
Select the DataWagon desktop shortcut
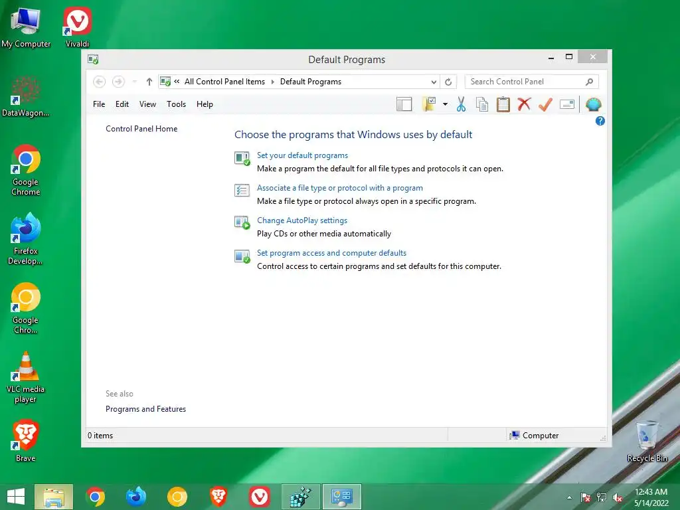coord(26,96)
